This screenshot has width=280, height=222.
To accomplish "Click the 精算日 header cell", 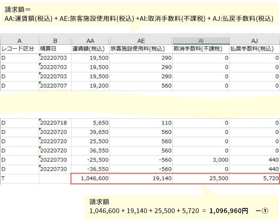I will click(55, 49).
